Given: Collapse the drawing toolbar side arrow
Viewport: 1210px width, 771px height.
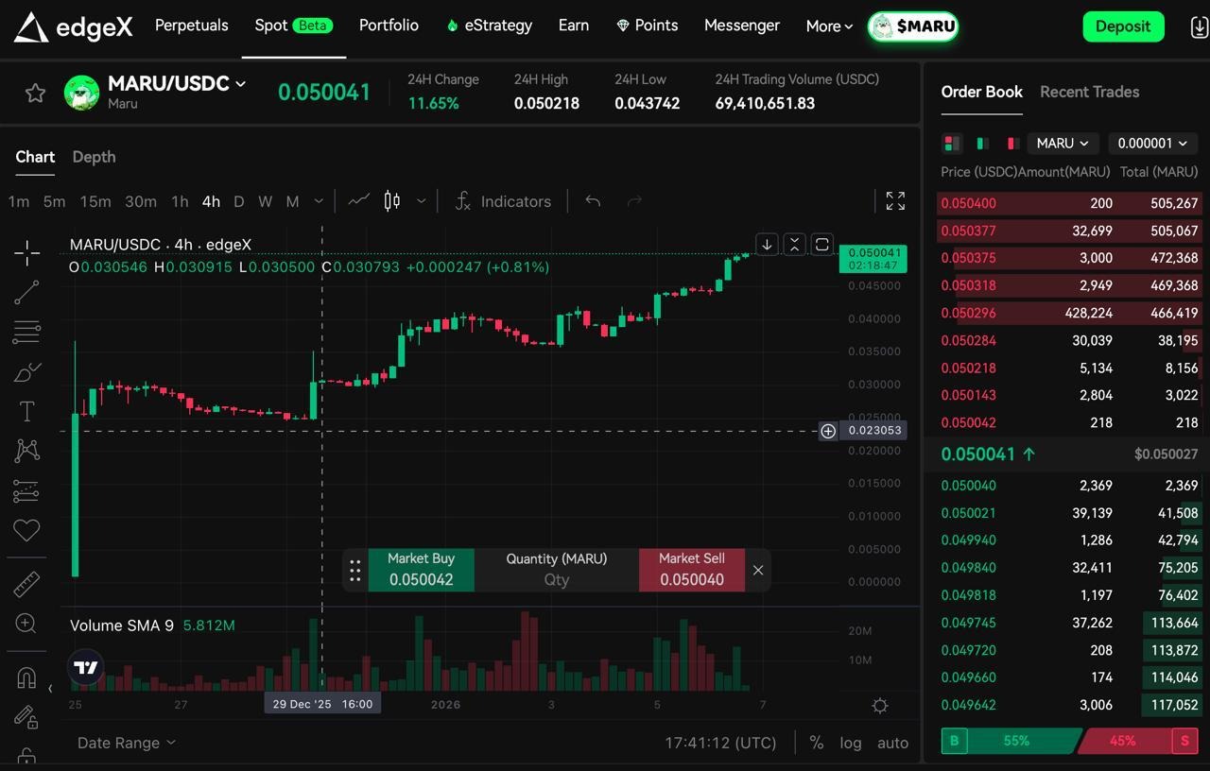Looking at the screenshot, I should 50,689.
